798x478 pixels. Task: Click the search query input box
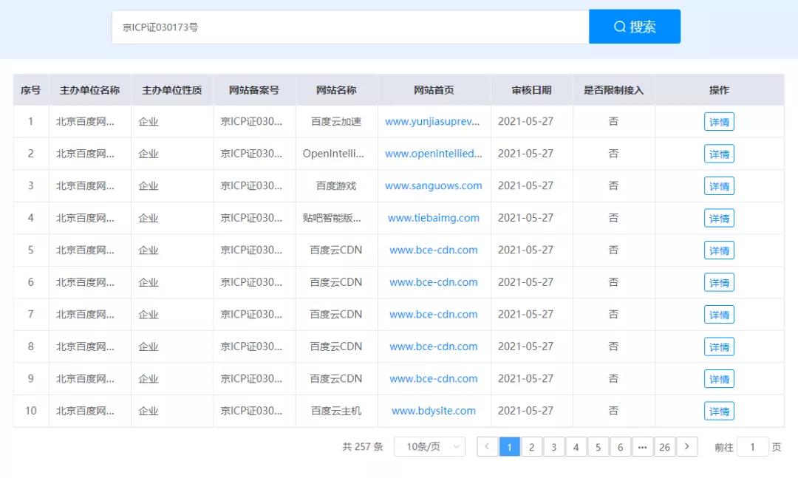(x=347, y=26)
